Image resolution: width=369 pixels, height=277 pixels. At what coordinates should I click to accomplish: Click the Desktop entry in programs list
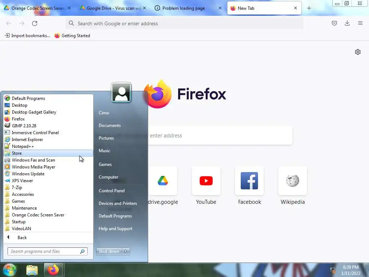click(x=48, y=105)
